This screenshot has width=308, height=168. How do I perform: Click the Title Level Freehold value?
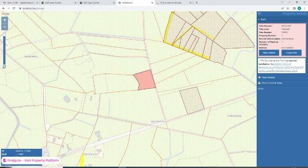click(285, 29)
